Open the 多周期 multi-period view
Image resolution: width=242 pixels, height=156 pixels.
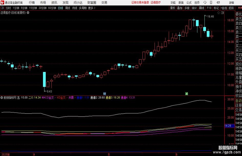83,8
